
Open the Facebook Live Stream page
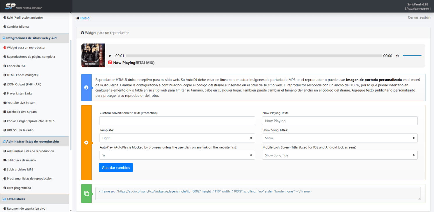click(x=22, y=112)
